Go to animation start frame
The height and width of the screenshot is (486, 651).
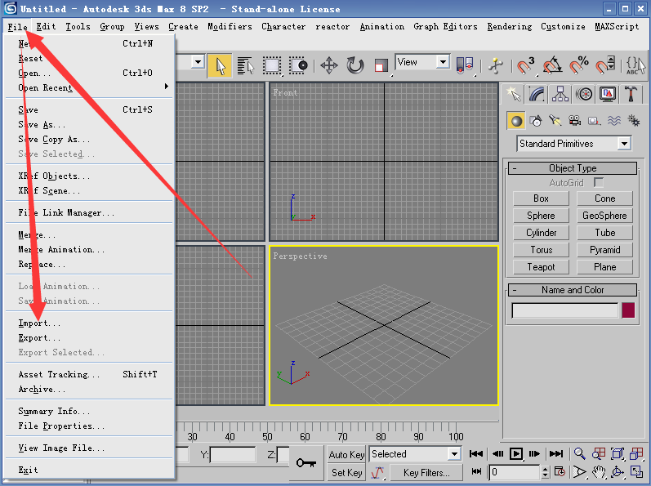[476, 453]
